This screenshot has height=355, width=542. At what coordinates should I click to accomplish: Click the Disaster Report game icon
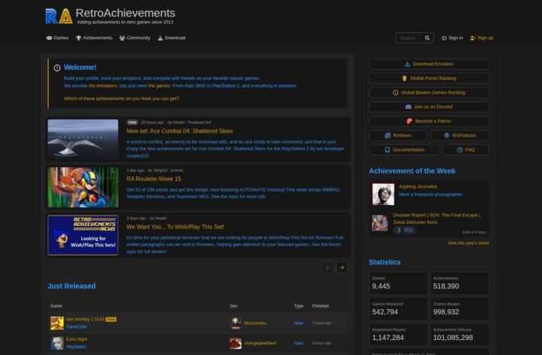379,223
